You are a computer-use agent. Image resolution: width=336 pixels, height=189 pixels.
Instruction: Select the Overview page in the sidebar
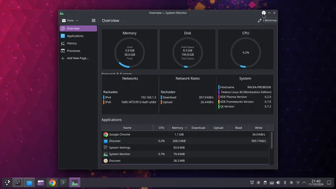click(x=78, y=29)
